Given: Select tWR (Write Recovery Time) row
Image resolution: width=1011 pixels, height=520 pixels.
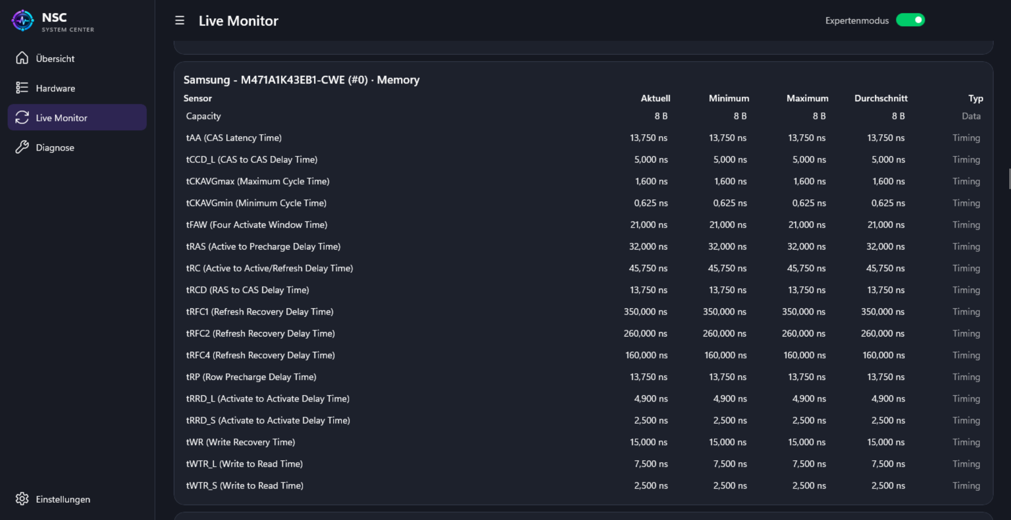Looking at the screenshot, I should (x=583, y=442).
